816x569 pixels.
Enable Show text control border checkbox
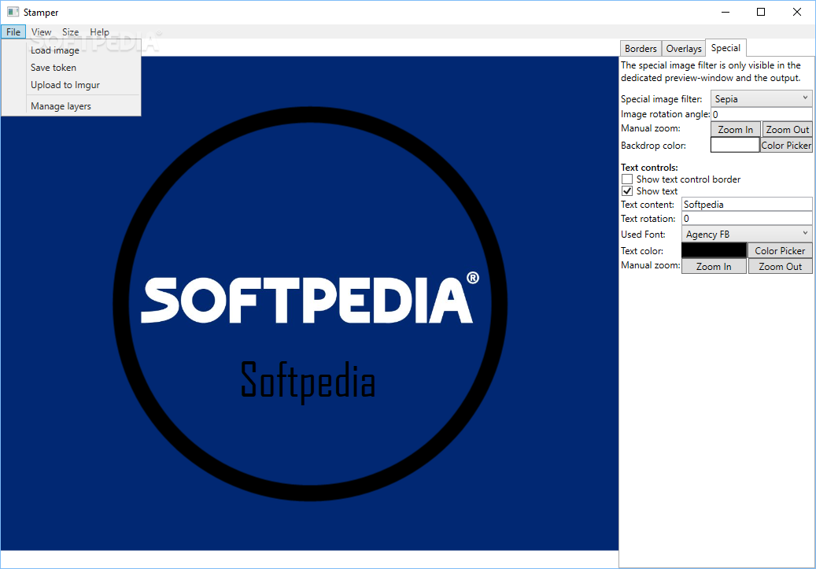pos(627,179)
